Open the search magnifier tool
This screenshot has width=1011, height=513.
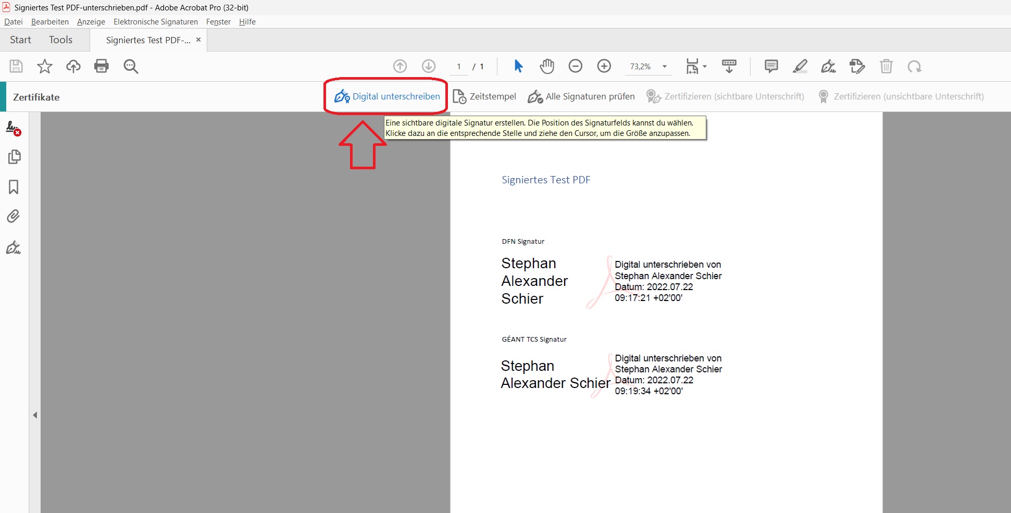[x=131, y=66]
